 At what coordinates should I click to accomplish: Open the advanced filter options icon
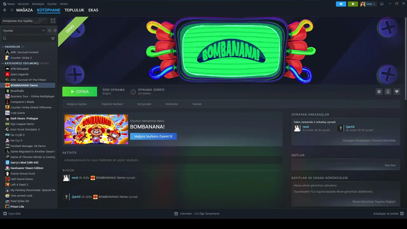pyautogui.click(x=53, y=38)
